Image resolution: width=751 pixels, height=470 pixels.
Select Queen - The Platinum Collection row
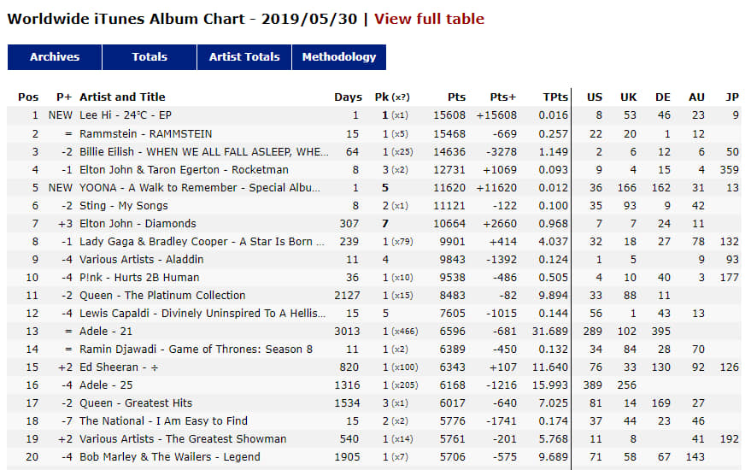coord(374,296)
